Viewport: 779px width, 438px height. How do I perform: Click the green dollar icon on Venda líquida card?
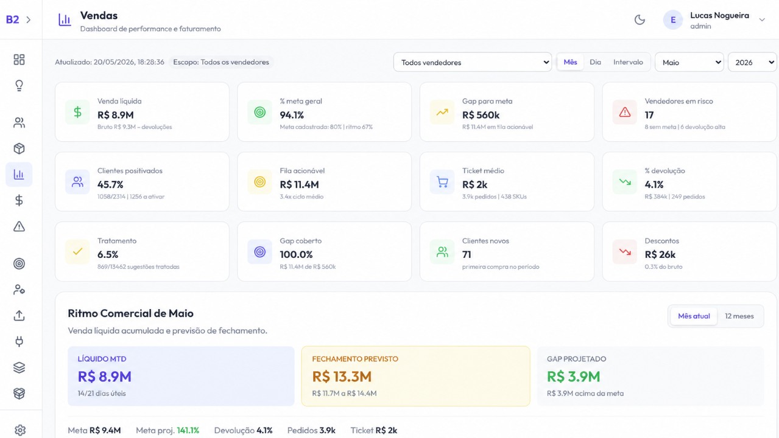(77, 112)
